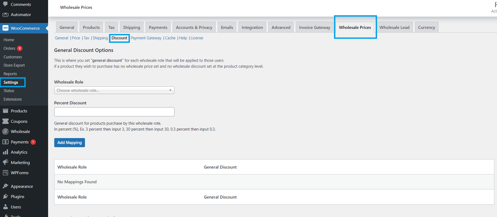Screen dimensions: 497x217
Task: Click the Payments 1 notification badge
Action: (x=33, y=142)
